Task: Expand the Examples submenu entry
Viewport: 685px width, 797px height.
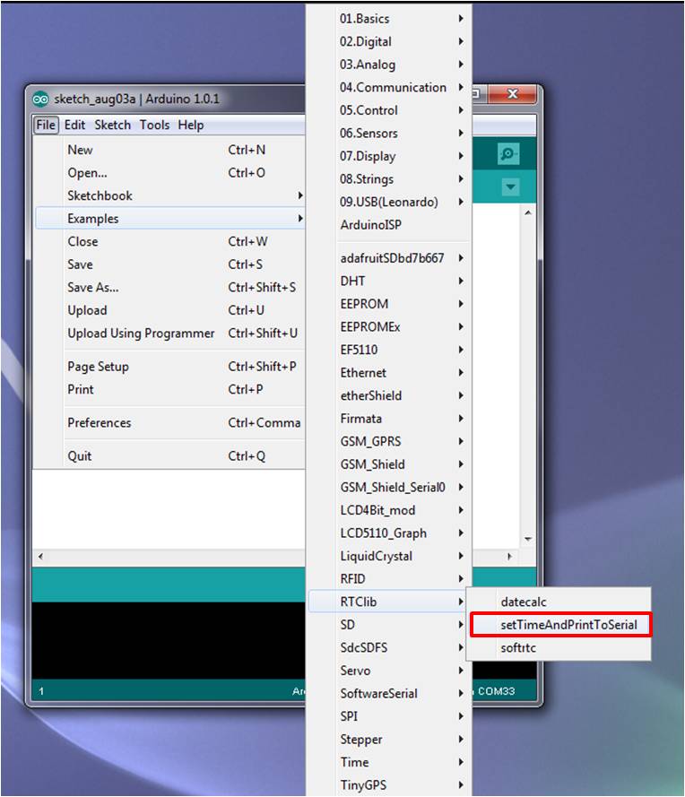Action: pos(169,219)
